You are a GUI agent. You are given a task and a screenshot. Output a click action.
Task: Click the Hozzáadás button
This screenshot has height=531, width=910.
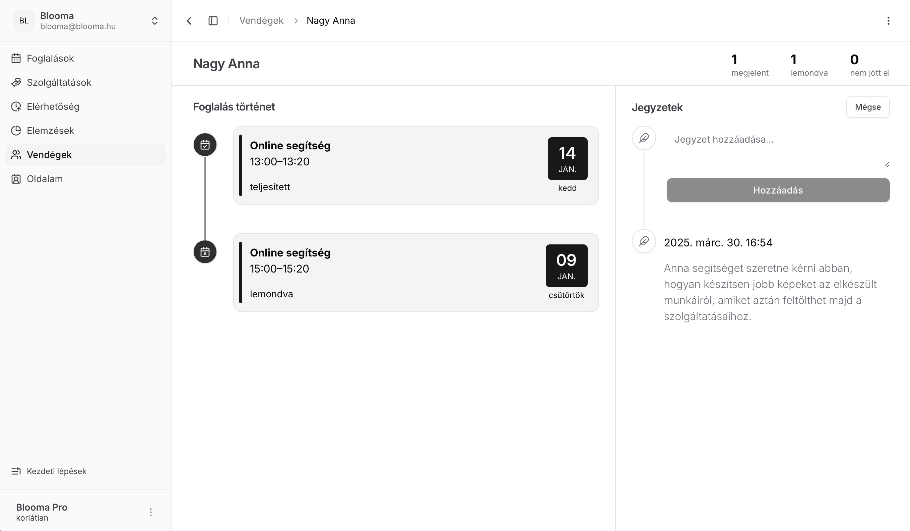click(x=778, y=190)
